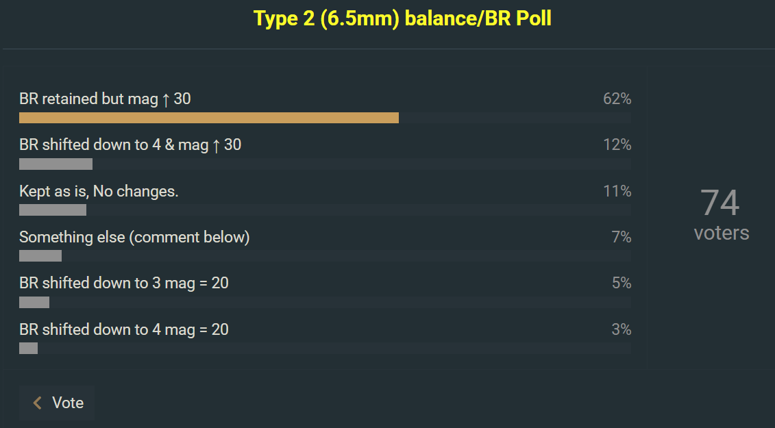
Task: Click the 3% percentage label
Action: coord(621,329)
